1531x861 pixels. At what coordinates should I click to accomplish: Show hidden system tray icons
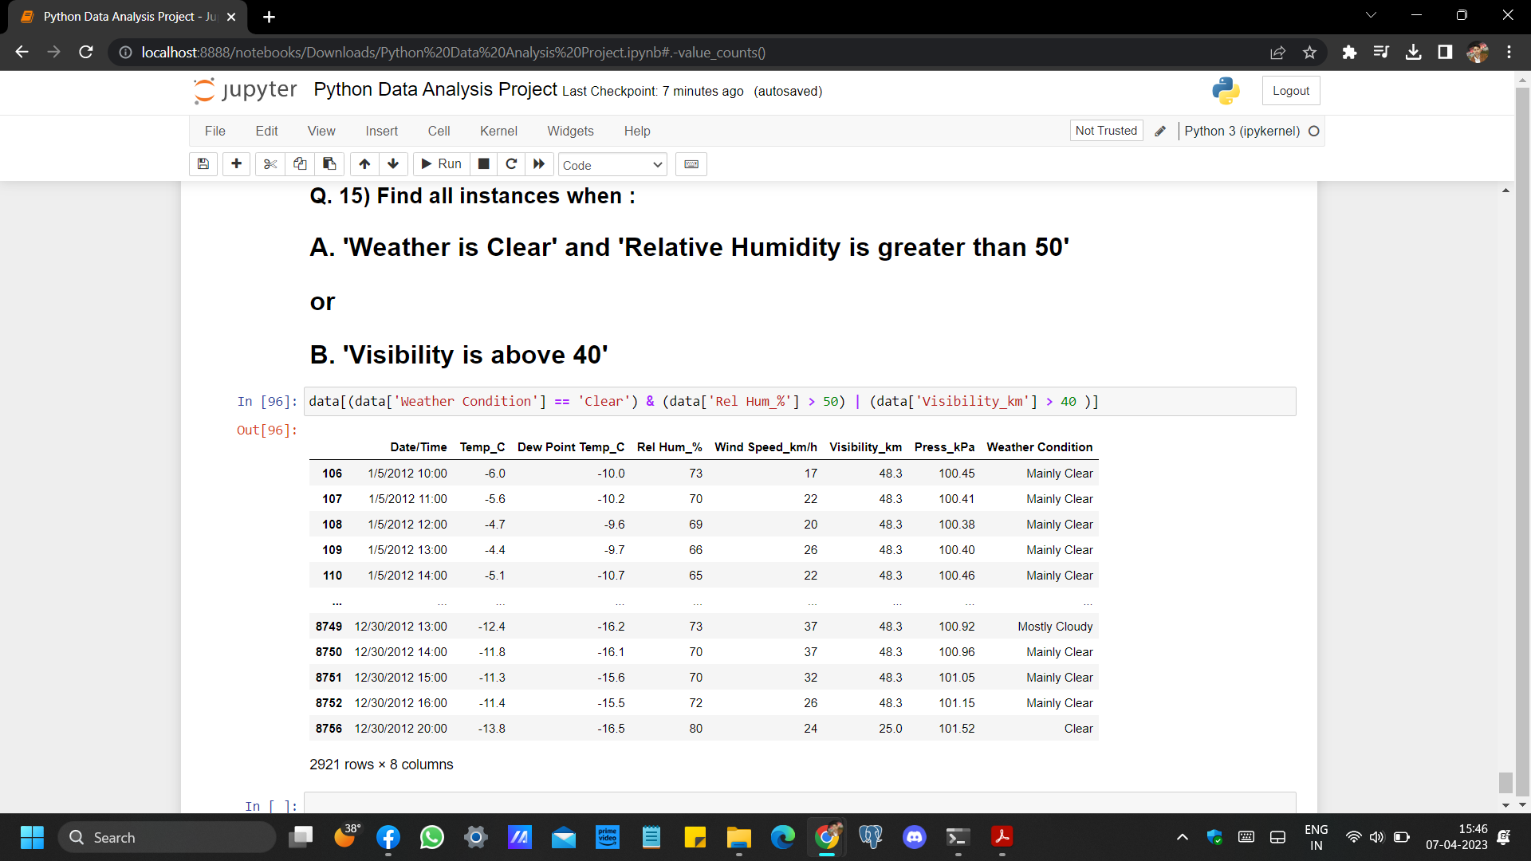(x=1183, y=837)
